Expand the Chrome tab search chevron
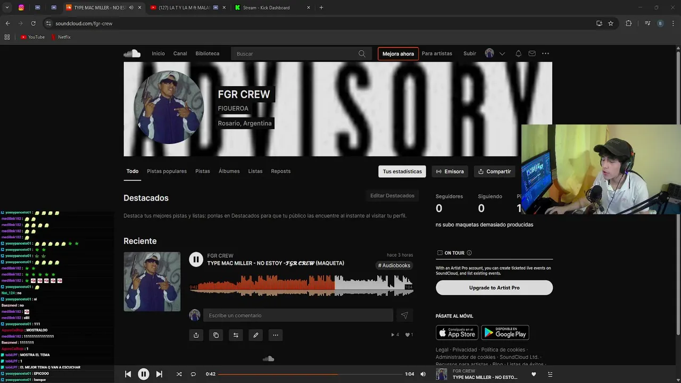 (x=7, y=7)
